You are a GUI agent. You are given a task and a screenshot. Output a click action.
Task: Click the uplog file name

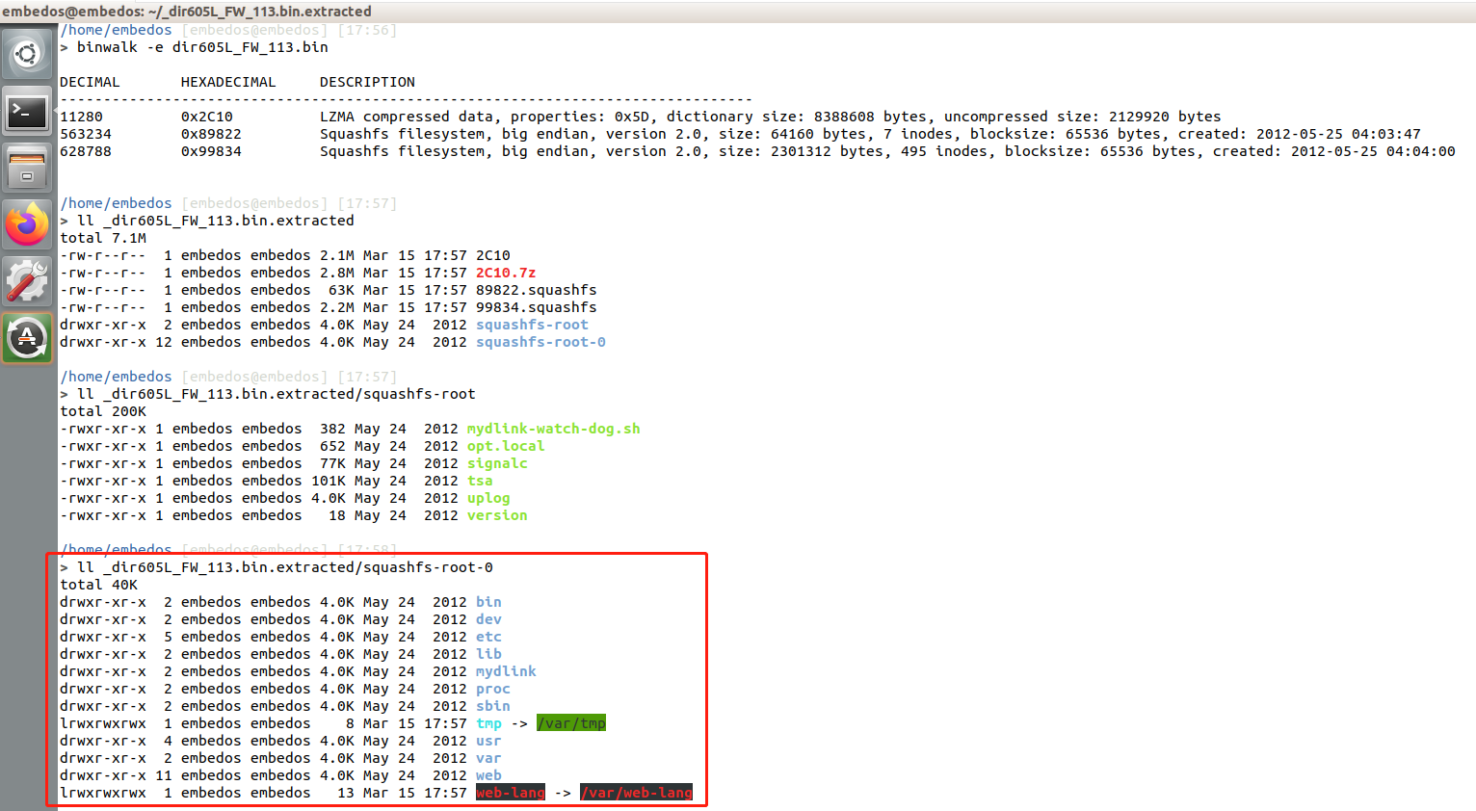click(x=488, y=498)
